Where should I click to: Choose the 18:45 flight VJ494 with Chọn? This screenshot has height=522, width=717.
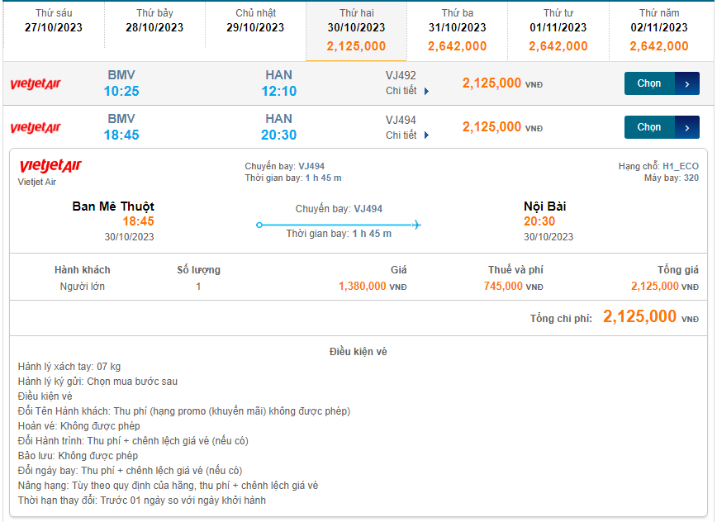tap(649, 128)
